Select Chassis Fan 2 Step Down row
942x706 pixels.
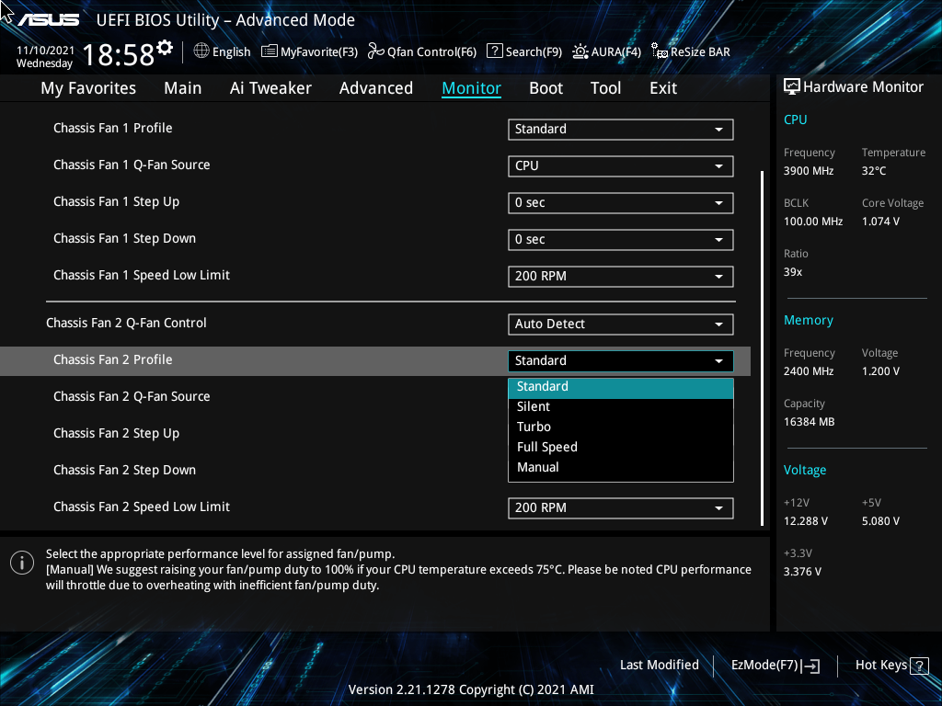click(x=124, y=470)
